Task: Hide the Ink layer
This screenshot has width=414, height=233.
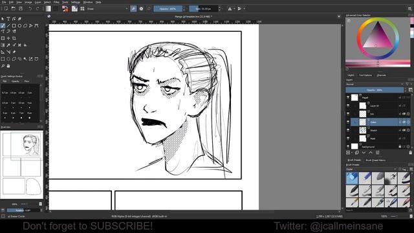Action: coord(348,114)
